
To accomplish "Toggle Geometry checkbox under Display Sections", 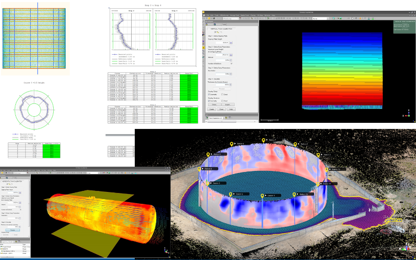I will point(209,101).
